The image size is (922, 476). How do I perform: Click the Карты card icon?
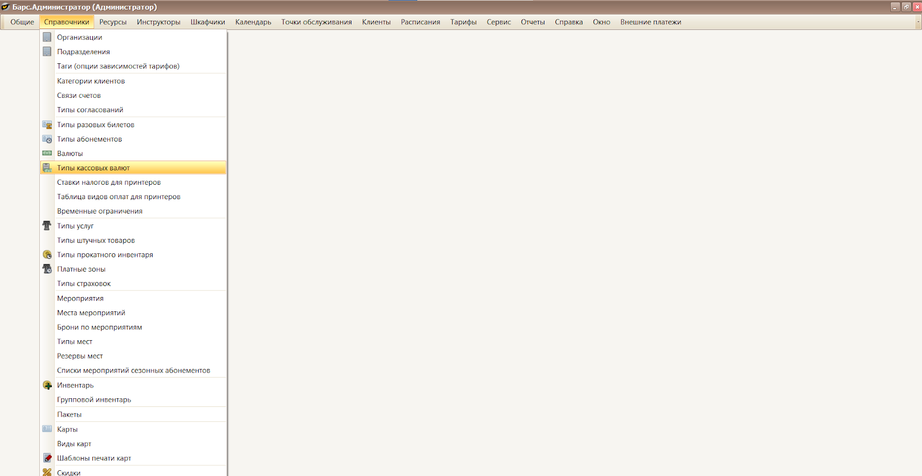click(x=47, y=429)
